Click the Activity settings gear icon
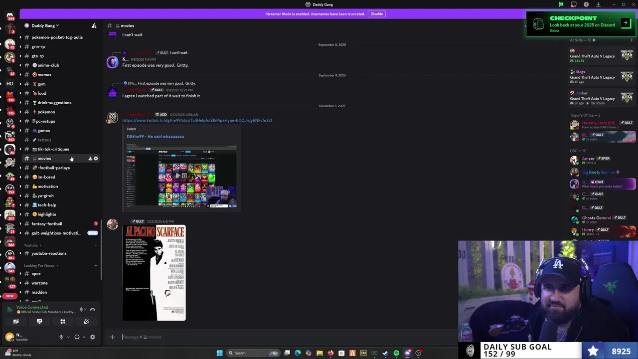This screenshot has width=638, height=359. click(594, 40)
